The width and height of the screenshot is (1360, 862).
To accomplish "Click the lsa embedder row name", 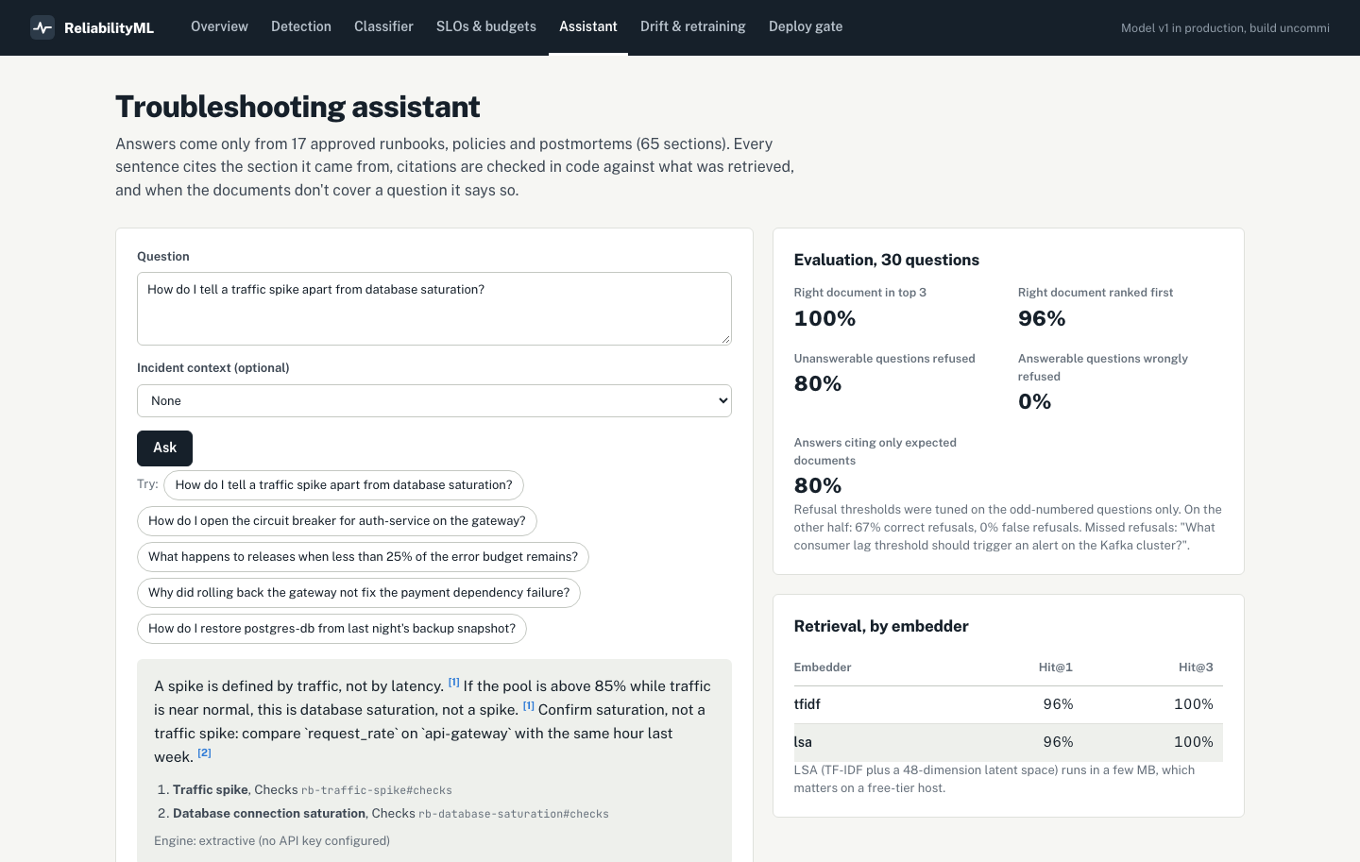I will 803,742.
